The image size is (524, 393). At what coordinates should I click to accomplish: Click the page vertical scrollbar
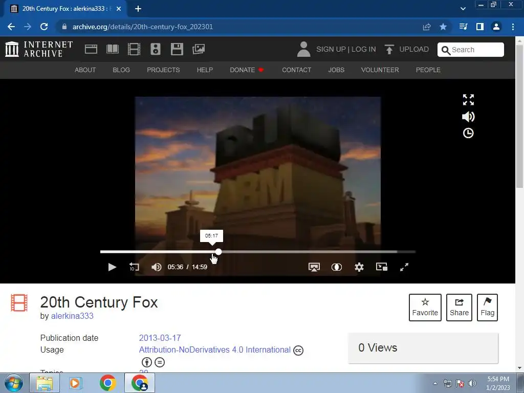pyautogui.click(x=520, y=115)
